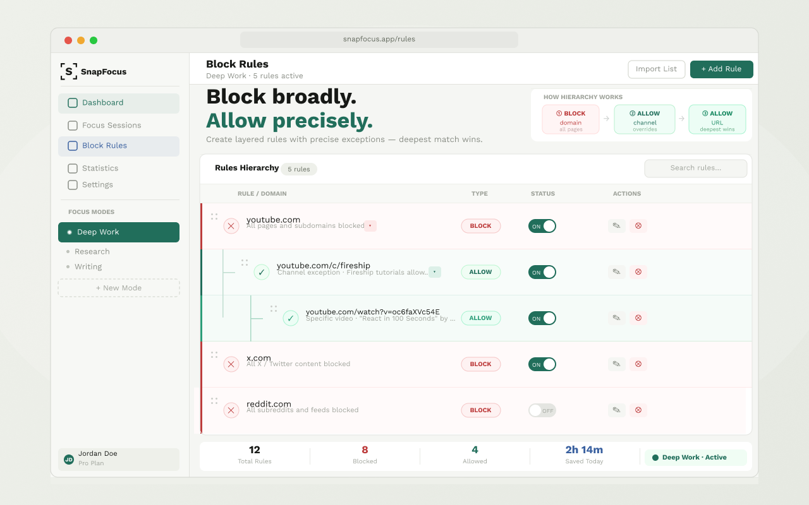
Task: Click the BLOCK type badge for reddit.com
Action: pyautogui.click(x=481, y=410)
